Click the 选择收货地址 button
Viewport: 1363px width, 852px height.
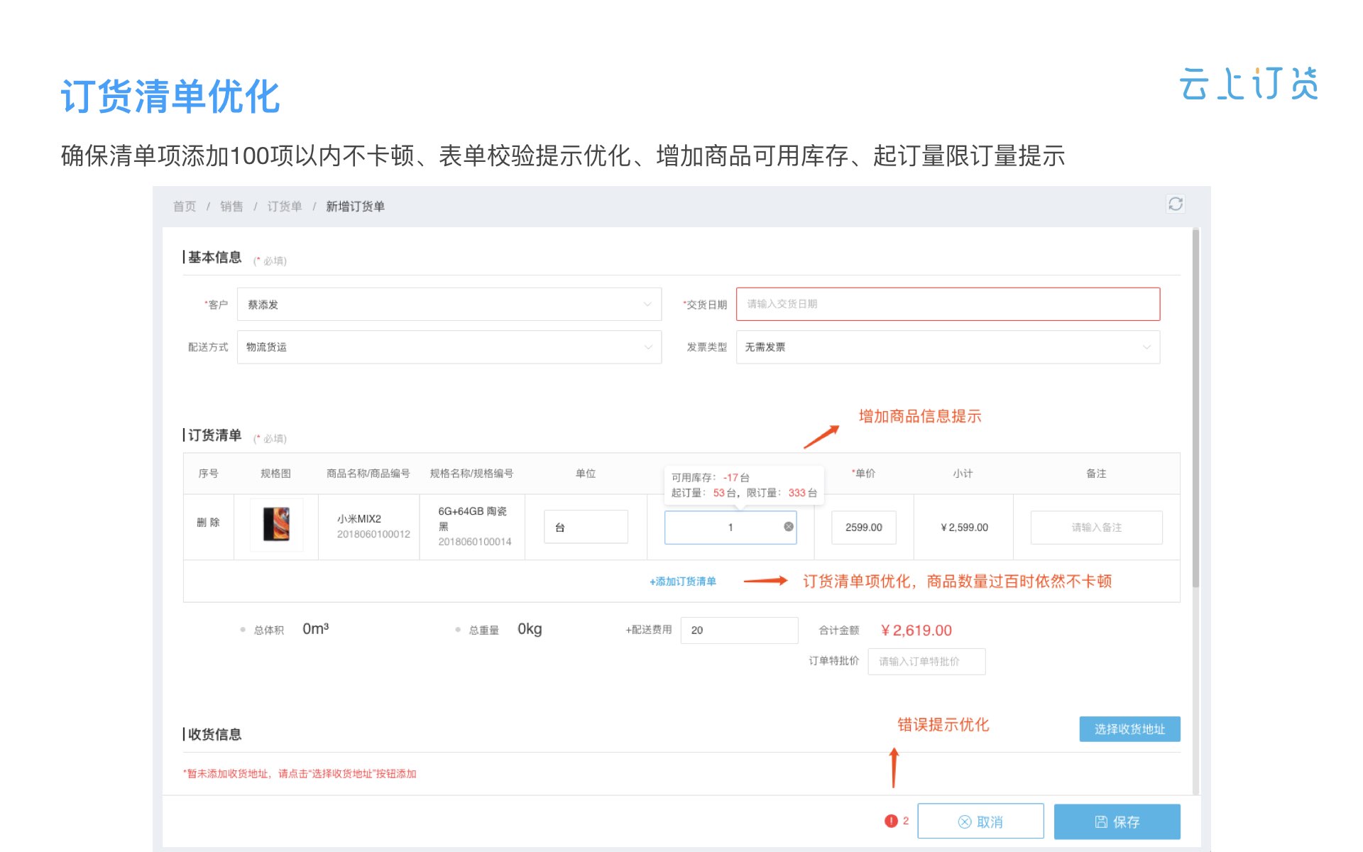click(1129, 729)
